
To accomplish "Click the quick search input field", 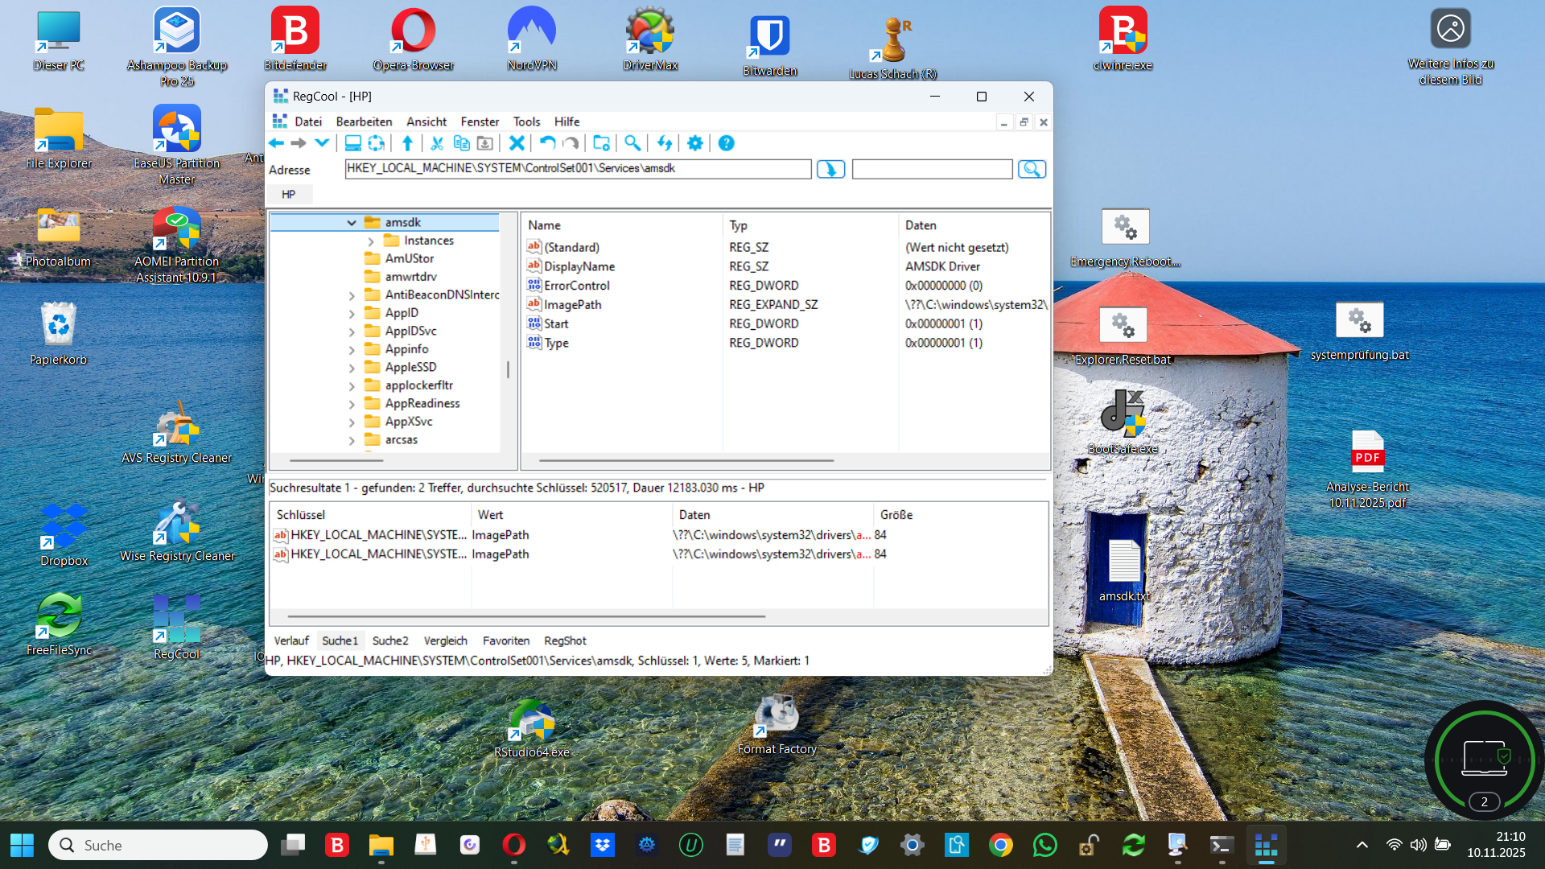I will coord(932,169).
